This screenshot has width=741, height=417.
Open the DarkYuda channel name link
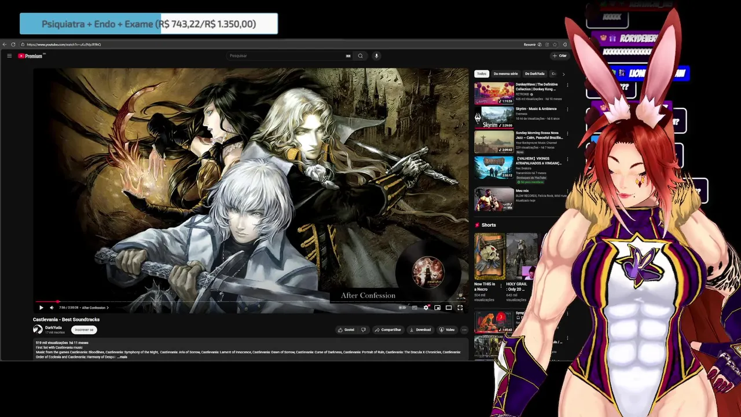(x=53, y=328)
